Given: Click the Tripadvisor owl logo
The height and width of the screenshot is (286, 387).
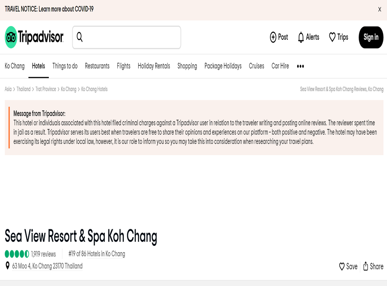Looking at the screenshot, I should point(11,37).
